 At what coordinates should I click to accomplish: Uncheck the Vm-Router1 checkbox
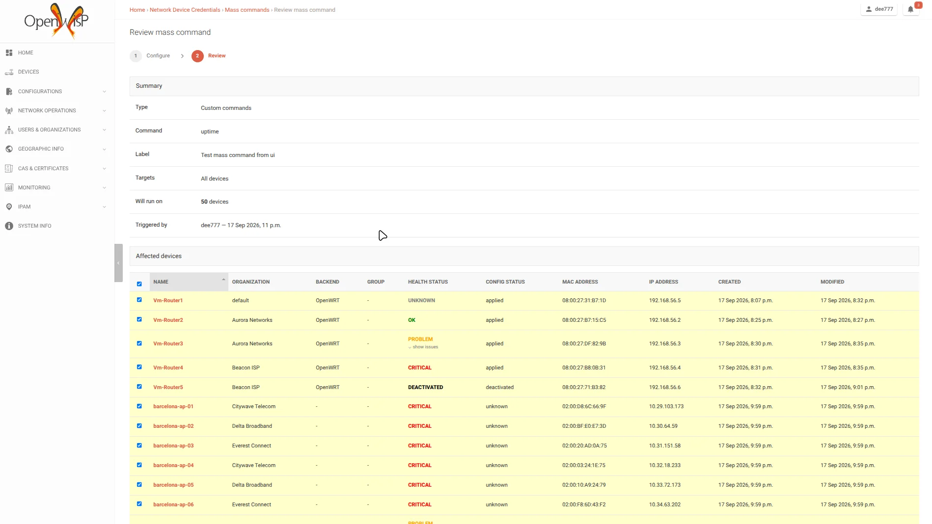[x=139, y=300]
